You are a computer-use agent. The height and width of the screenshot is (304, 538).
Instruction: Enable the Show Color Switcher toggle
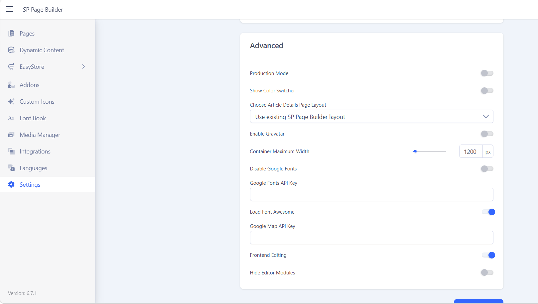[x=487, y=90]
